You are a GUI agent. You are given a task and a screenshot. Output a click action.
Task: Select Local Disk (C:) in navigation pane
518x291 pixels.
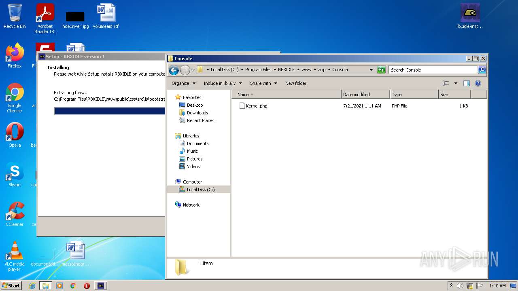click(x=201, y=190)
